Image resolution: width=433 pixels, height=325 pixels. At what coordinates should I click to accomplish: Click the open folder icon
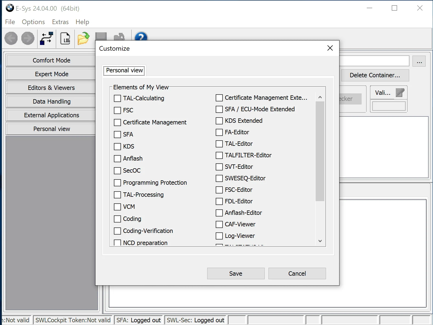[x=83, y=38]
